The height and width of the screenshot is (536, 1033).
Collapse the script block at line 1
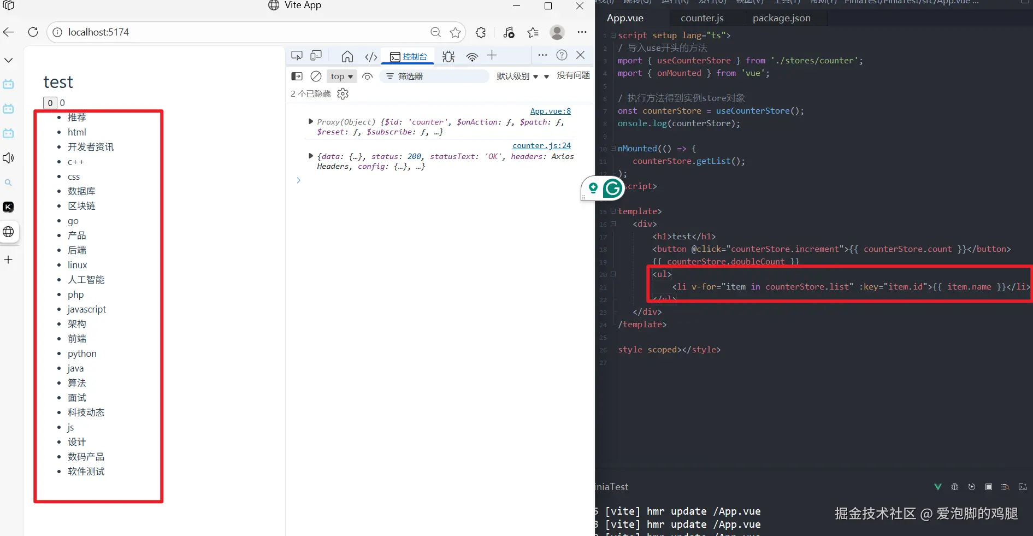click(x=613, y=36)
